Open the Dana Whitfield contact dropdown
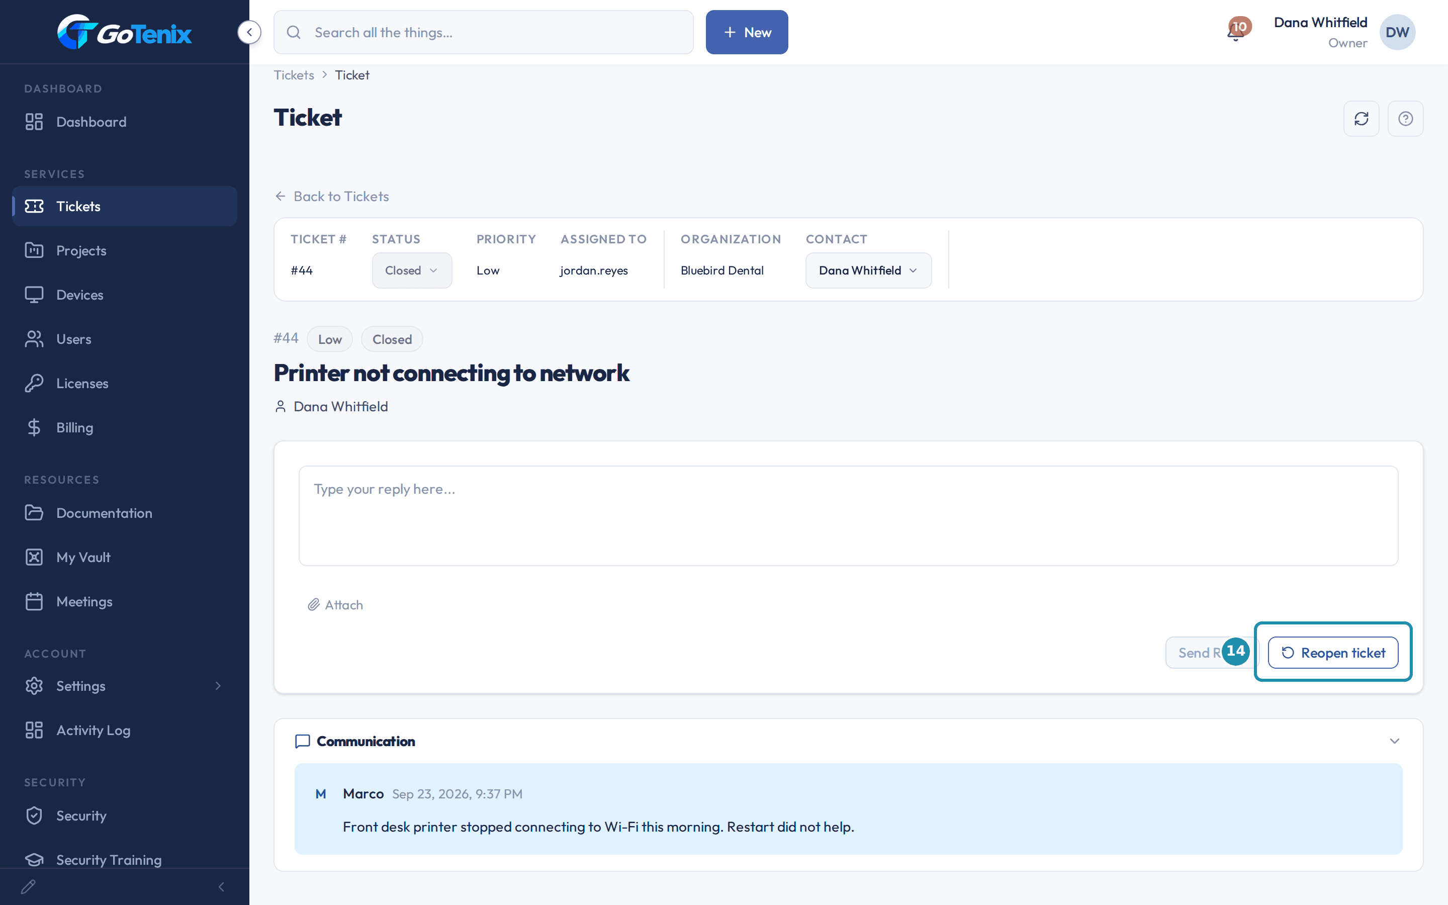This screenshot has width=1448, height=905. click(x=868, y=270)
